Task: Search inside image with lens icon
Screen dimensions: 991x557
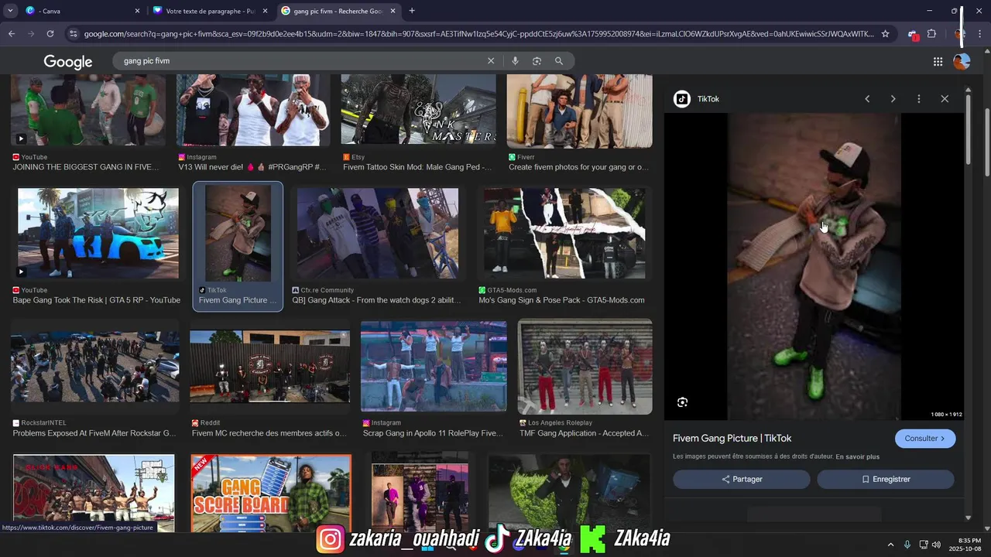Action: (x=682, y=402)
